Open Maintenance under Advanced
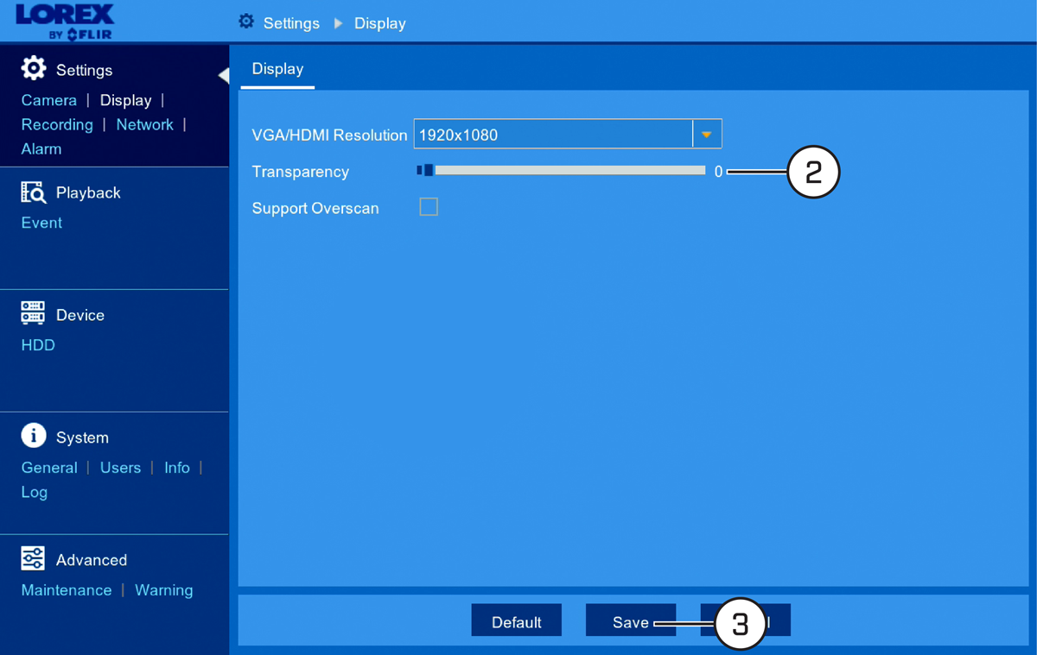Screen dimensions: 1037x655 67,590
